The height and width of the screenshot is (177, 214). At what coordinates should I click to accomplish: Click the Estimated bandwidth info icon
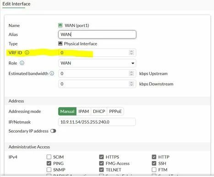(x=52, y=73)
